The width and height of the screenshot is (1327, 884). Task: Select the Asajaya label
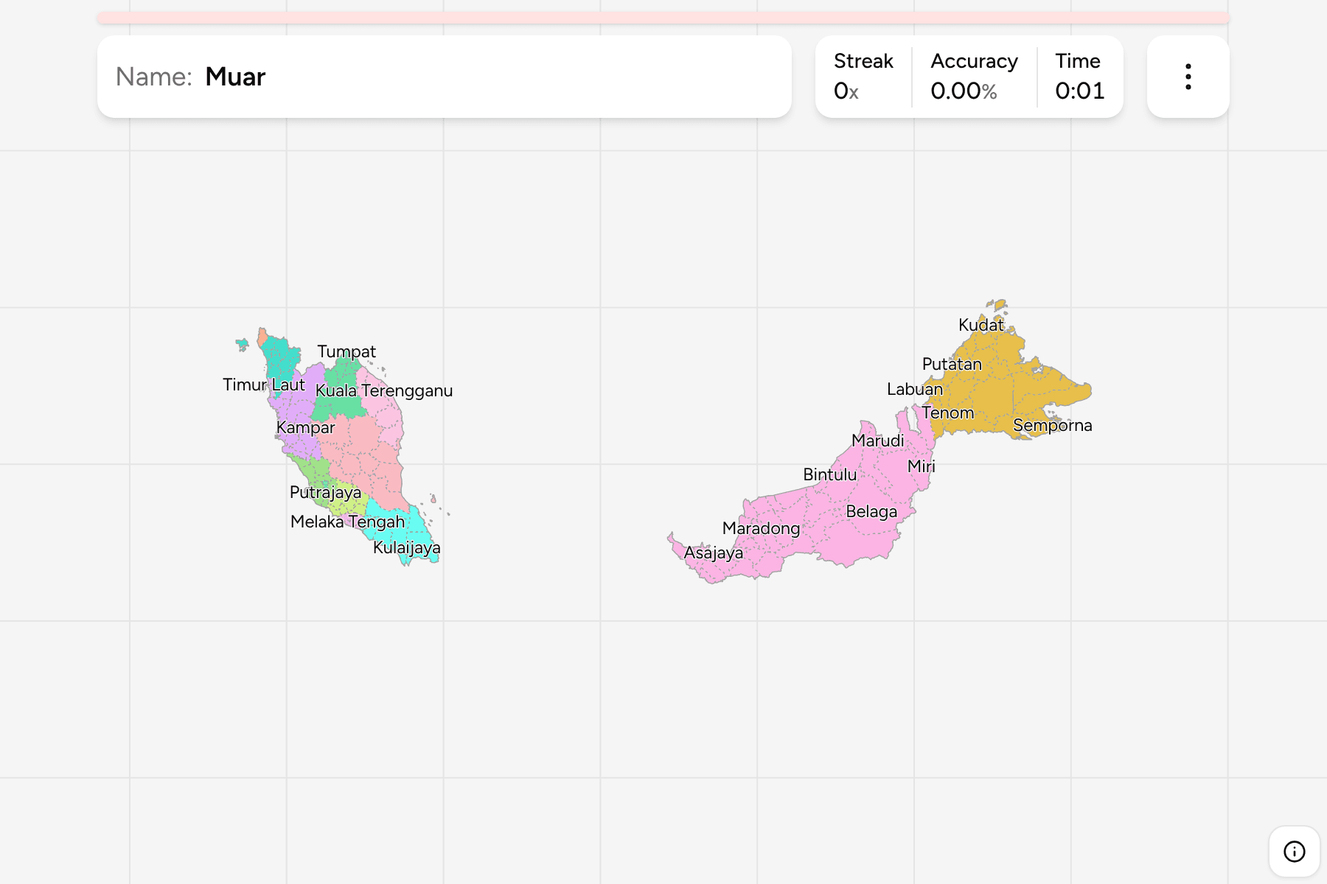tap(714, 552)
